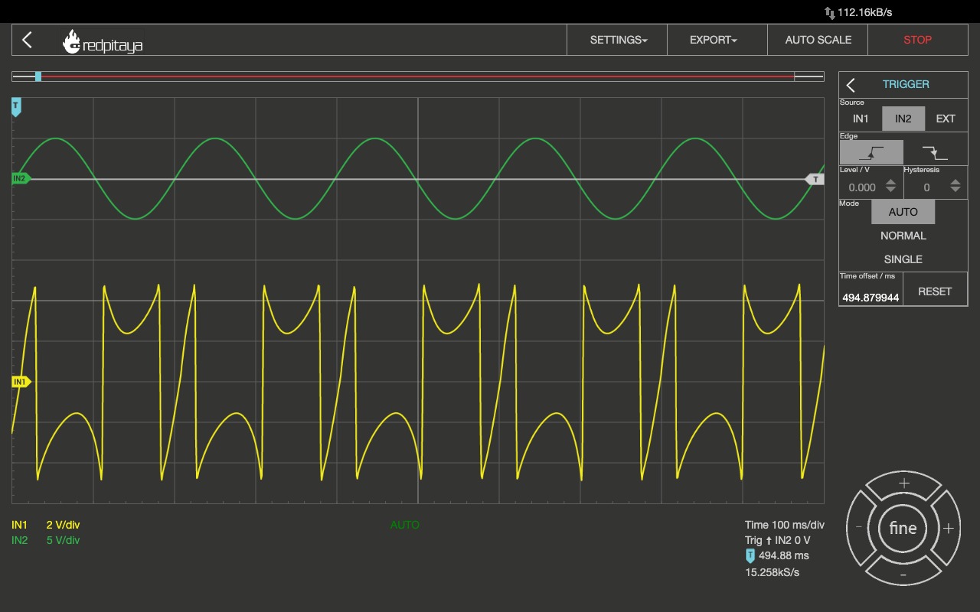The height and width of the screenshot is (612, 980).
Task: Click the back arrow in top bar
Action: click(28, 40)
